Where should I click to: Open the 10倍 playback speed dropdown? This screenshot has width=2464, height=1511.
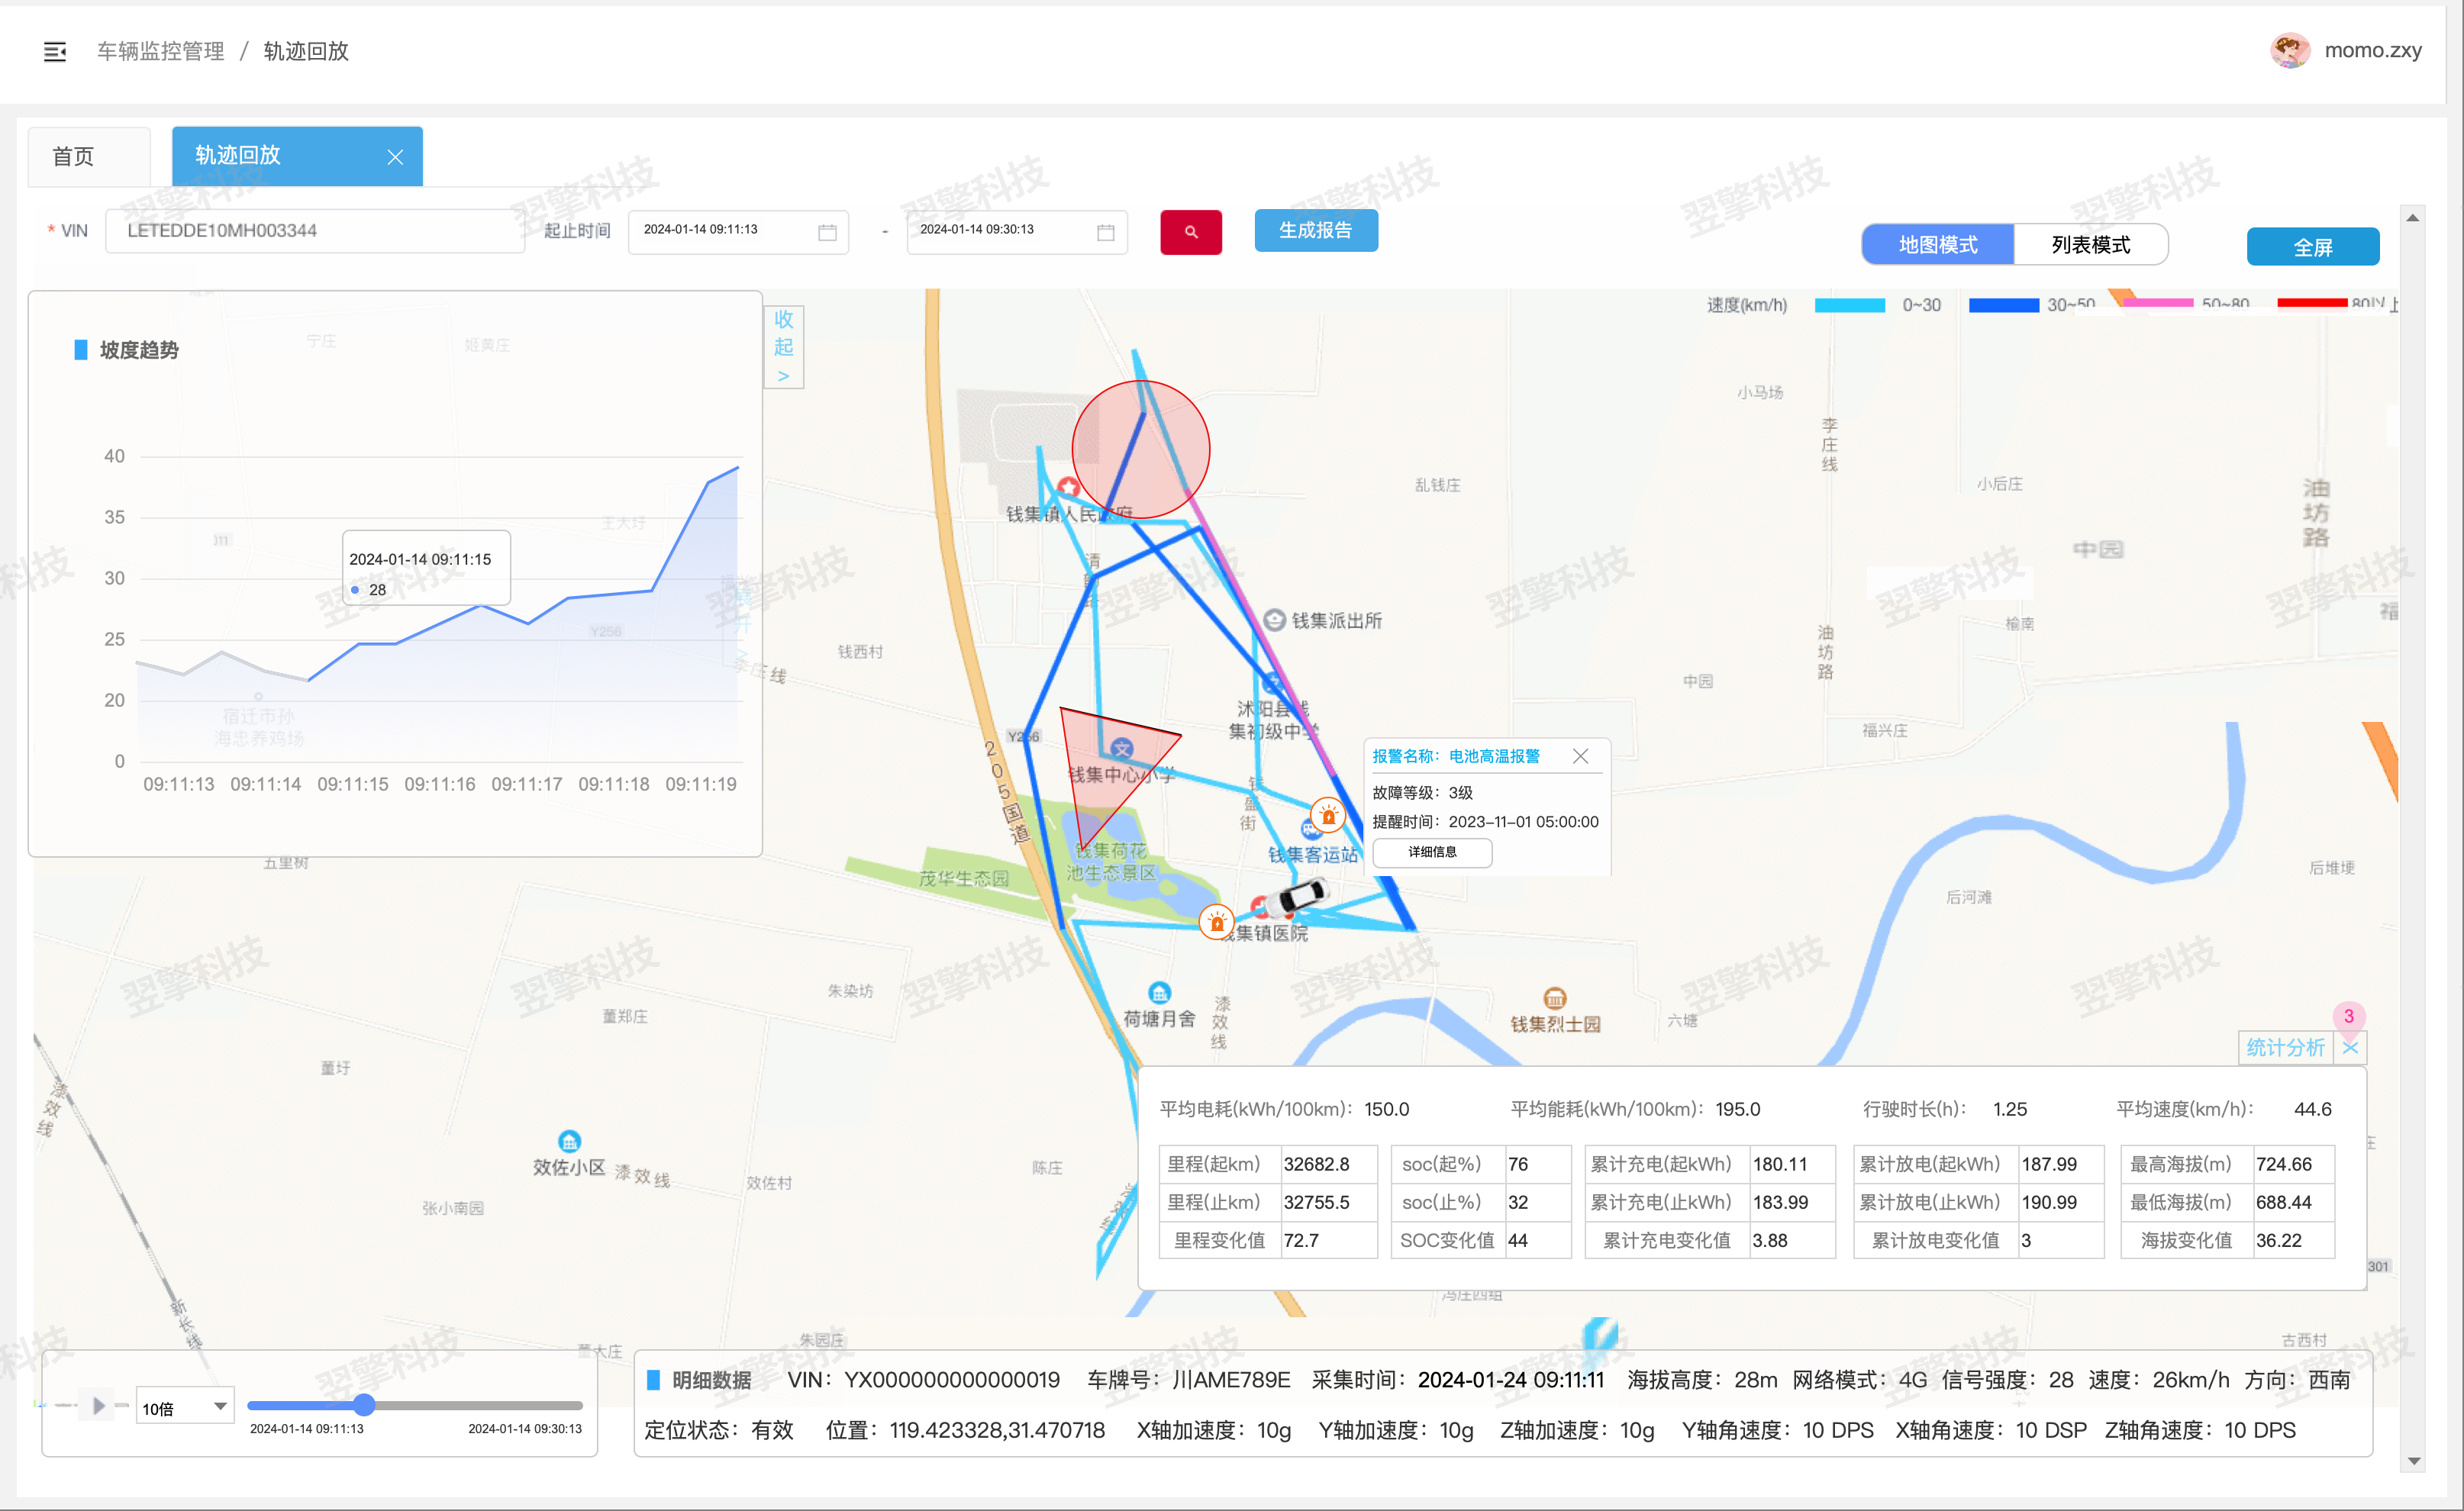point(185,1407)
